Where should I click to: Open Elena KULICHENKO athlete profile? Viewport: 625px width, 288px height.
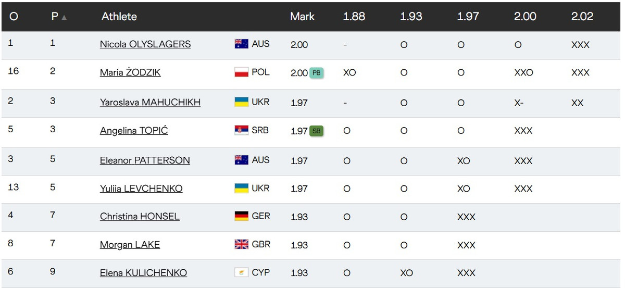pyautogui.click(x=143, y=273)
